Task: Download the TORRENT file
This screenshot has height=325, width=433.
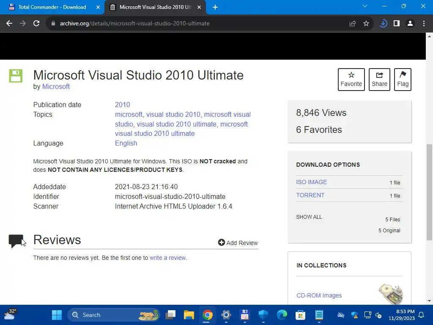Action: 310,195
